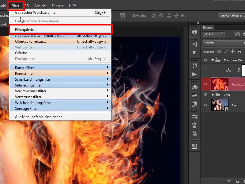Hide the Frau group

point(205,95)
